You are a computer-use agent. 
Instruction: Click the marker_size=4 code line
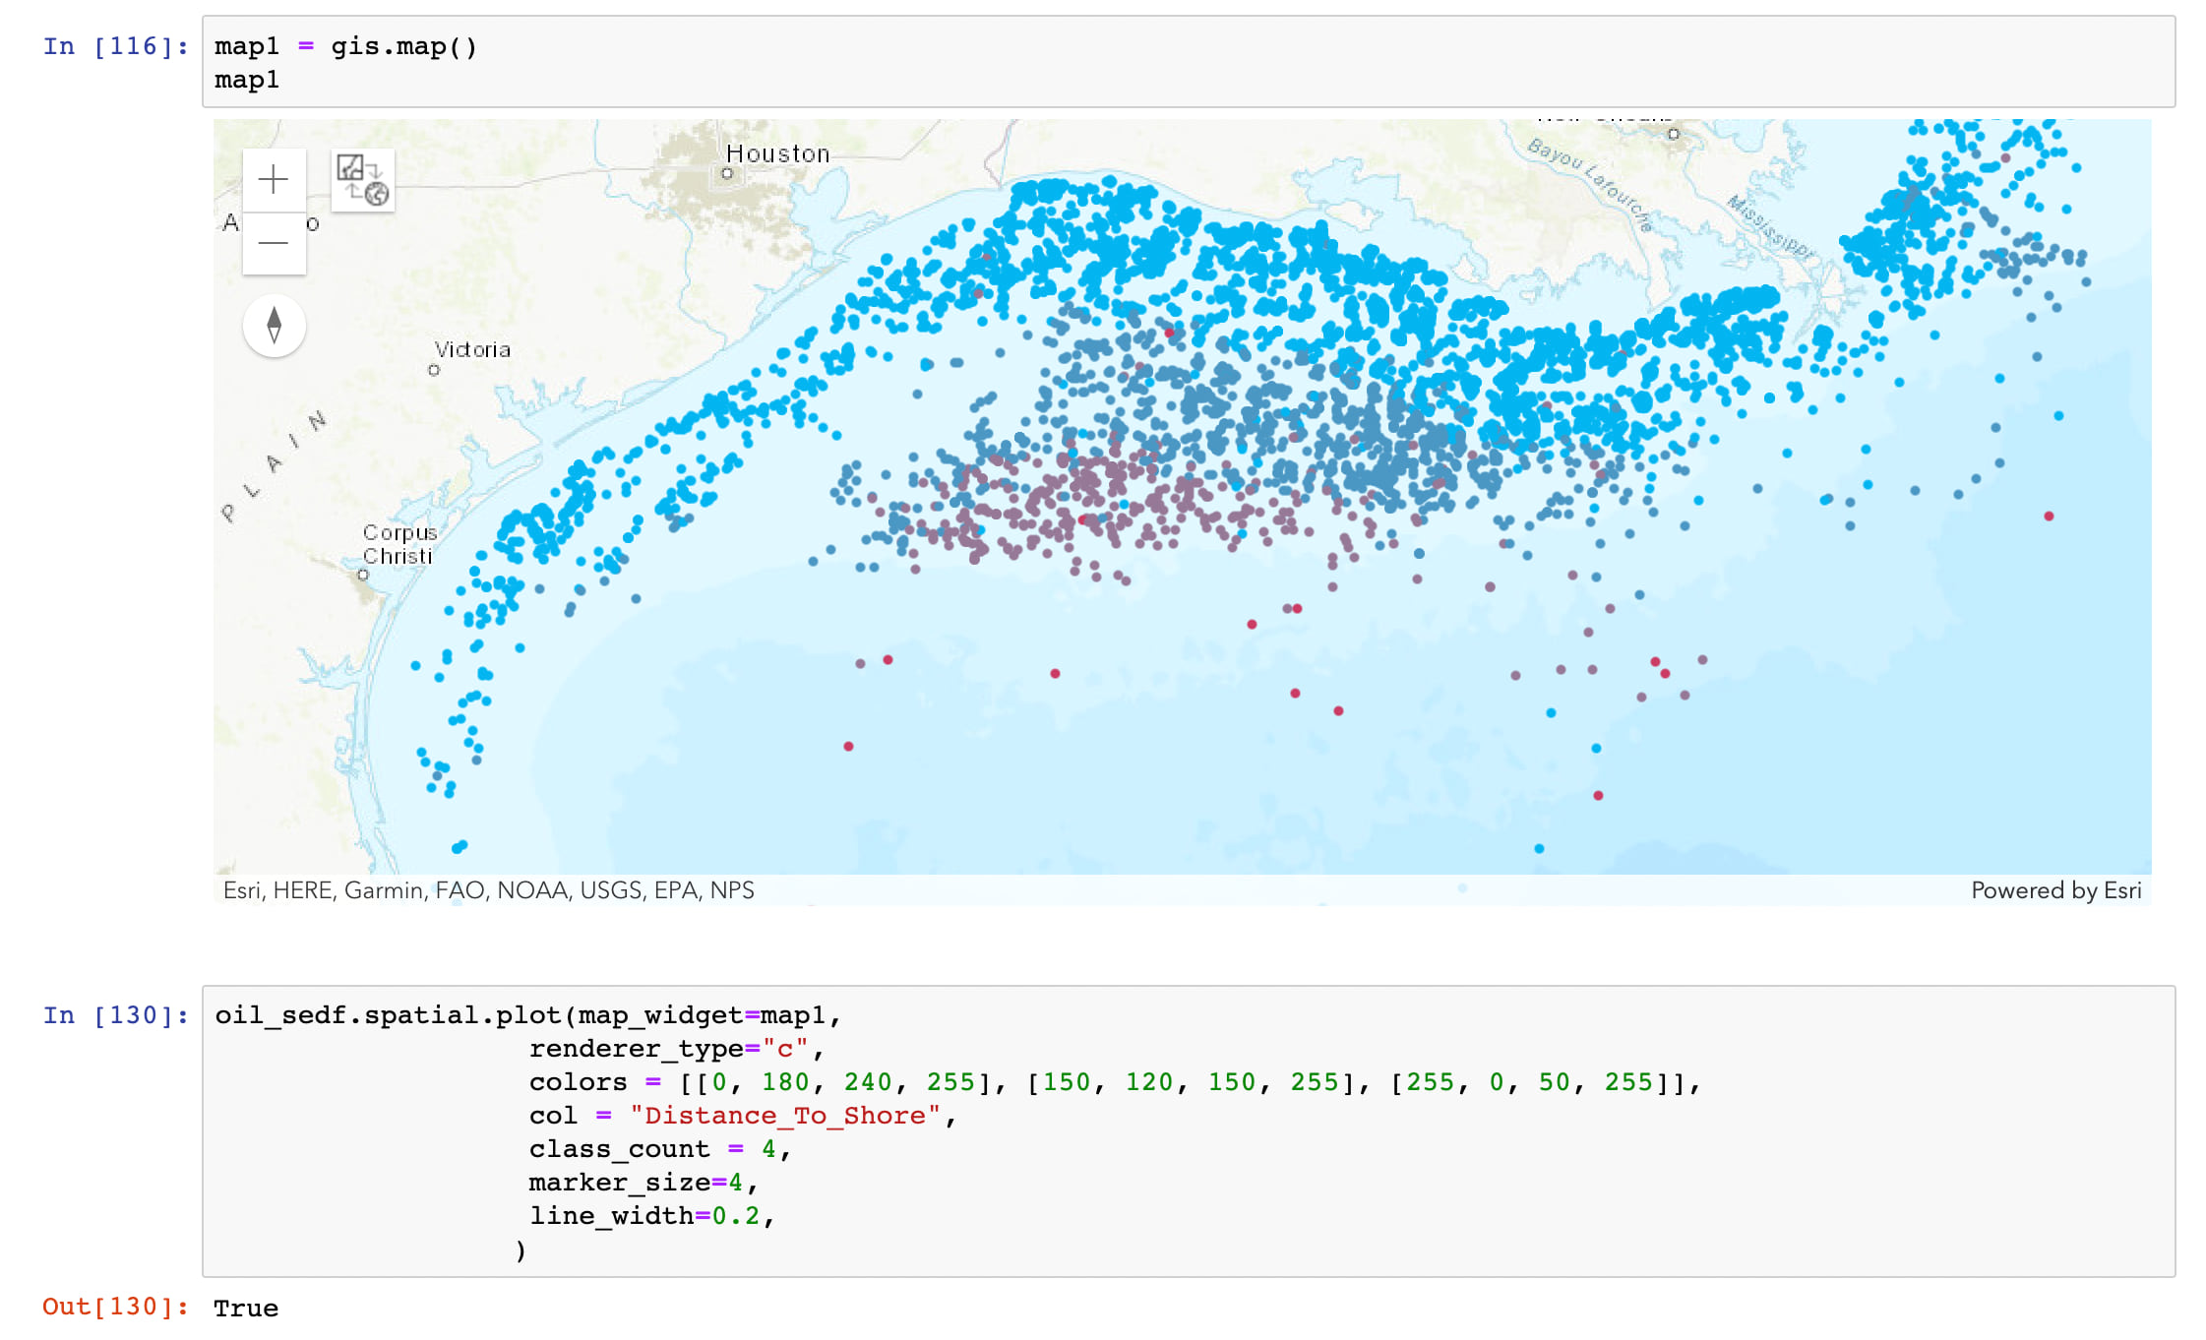(x=642, y=1183)
